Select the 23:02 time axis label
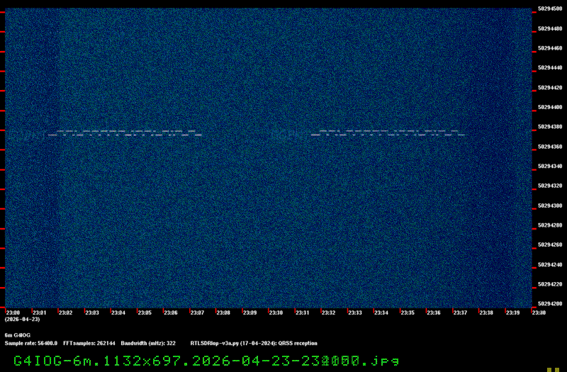 65,312
